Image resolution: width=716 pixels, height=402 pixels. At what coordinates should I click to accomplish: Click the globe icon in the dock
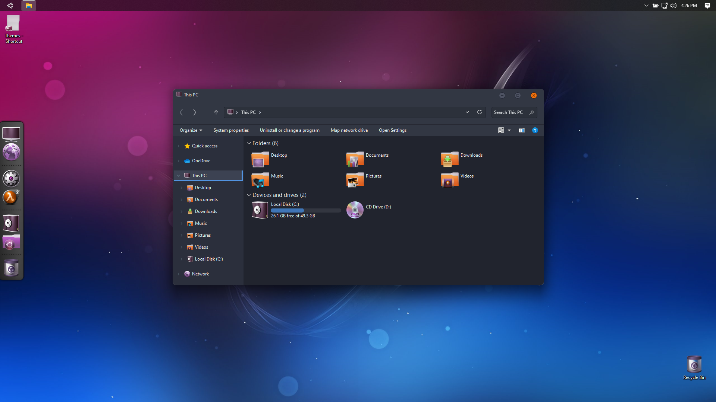tap(11, 152)
